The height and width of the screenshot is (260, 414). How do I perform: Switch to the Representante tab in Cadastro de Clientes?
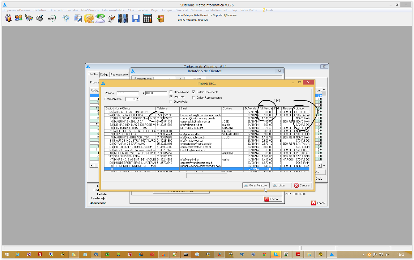click(x=119, y=74)
